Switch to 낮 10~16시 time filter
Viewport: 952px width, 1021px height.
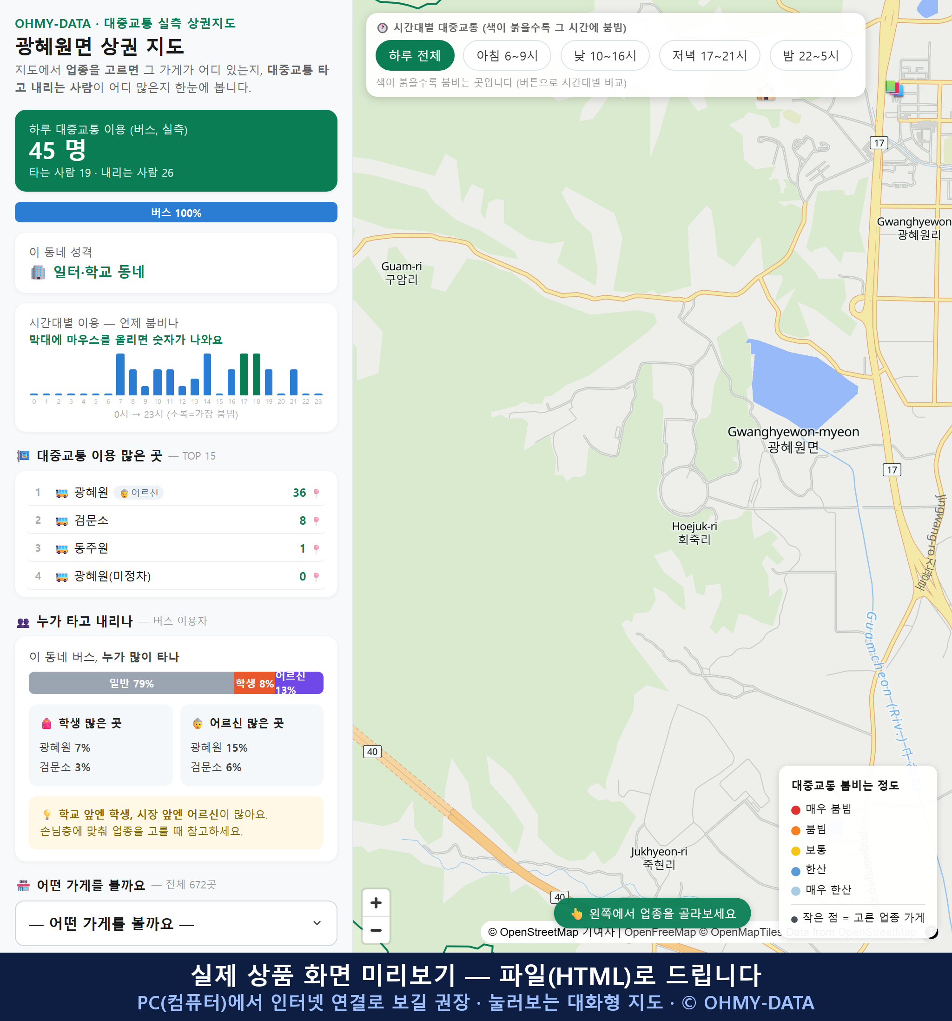(x=605, y=55)
